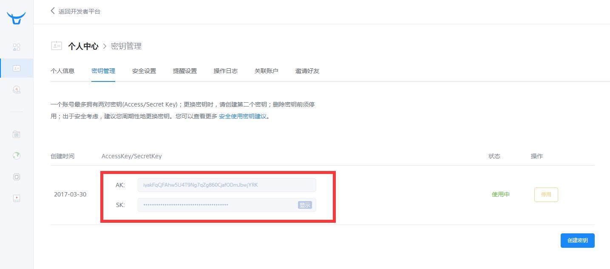Switch to the 提醒设置 tab
This screenshot has width=610, height=269.
[x=185, y=71]
